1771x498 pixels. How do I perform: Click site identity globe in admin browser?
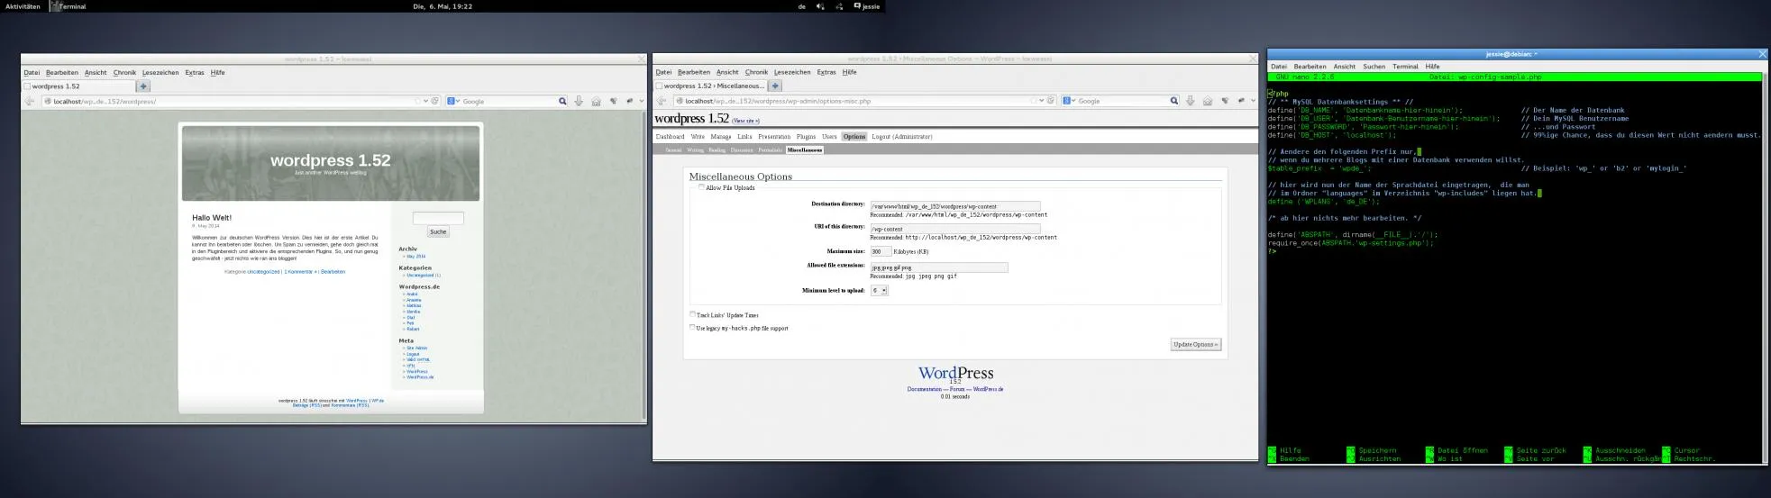679,101
